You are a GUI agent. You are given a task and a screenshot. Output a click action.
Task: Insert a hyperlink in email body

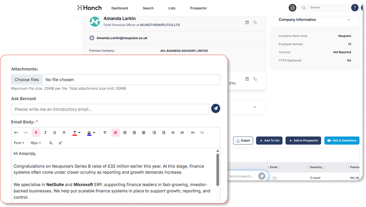pos(192,133)
